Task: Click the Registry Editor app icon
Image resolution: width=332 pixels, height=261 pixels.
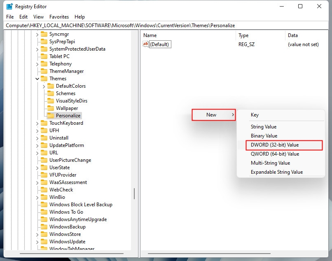Action: point(9,7)
